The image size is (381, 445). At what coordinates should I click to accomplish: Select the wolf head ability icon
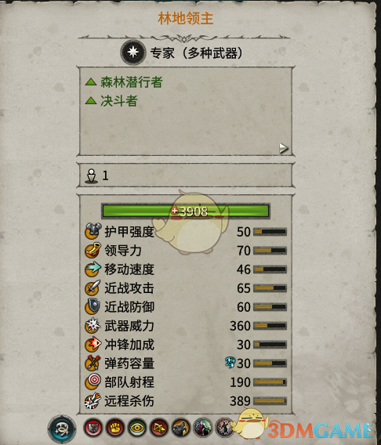click(181, 428)
